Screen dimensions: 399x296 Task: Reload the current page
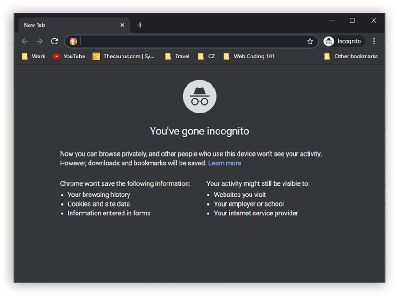coord(54,41)
